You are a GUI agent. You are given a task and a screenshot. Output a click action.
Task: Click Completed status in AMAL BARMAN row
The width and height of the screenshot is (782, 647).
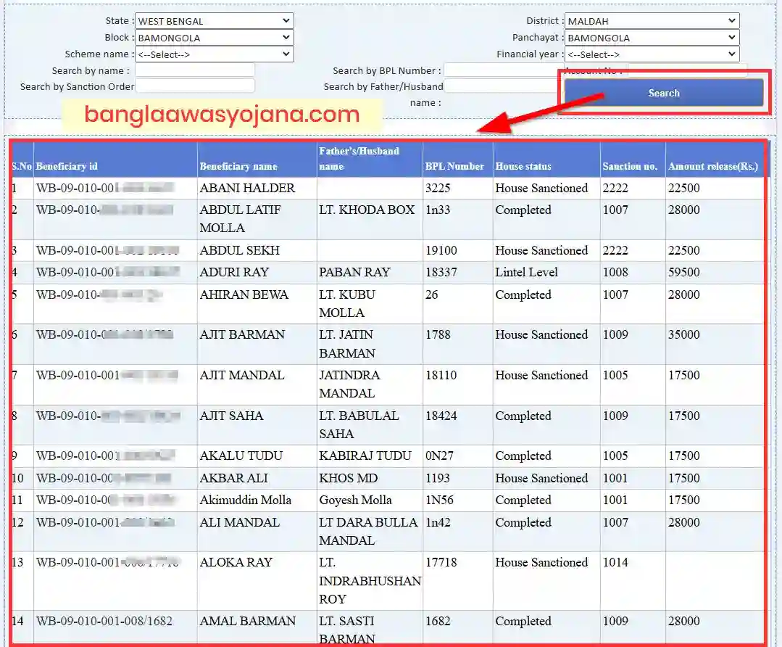pos(523,621)
